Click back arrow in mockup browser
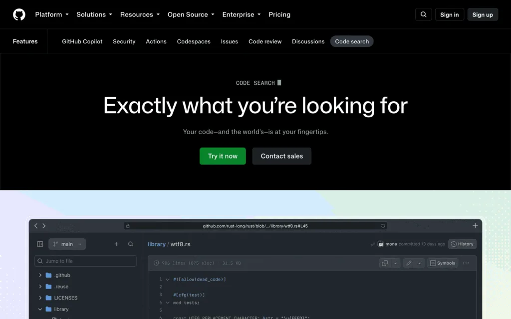Viewport: 511px width, 319px height. [36, 226]
